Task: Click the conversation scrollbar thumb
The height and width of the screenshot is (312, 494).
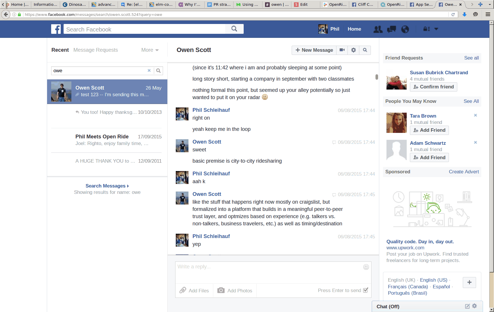Action: coord(377,77)
